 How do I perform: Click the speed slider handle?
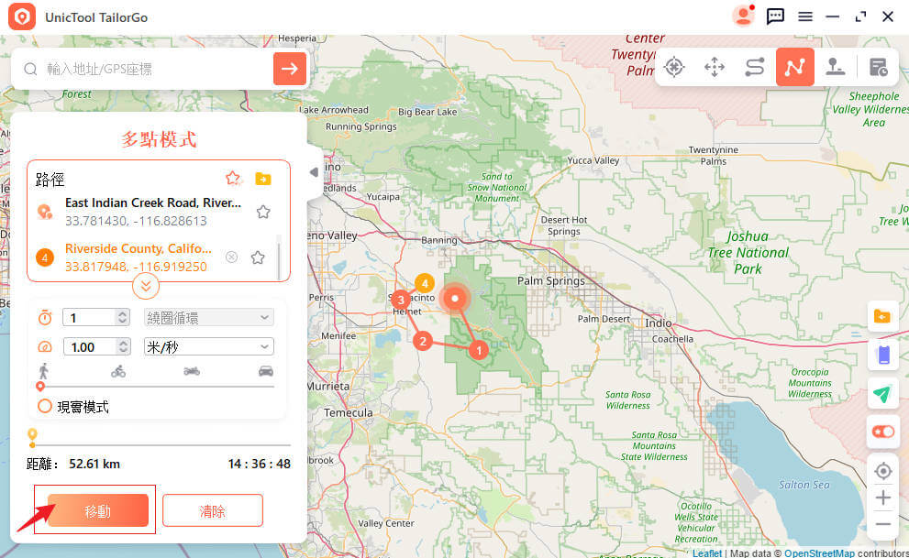pos(40,386)
